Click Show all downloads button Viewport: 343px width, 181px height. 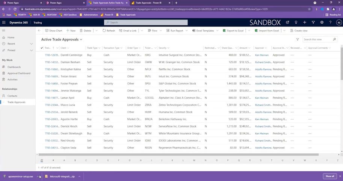330,176
